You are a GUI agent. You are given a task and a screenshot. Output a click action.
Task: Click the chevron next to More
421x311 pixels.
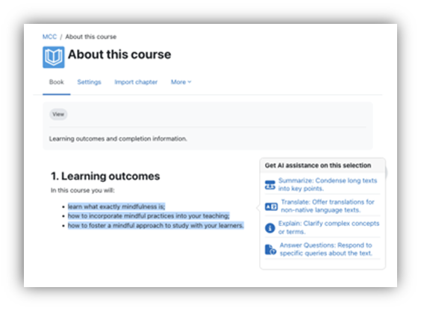[190, 82]
